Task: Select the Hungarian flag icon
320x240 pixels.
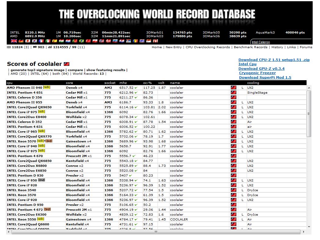Action: click(61, 41)
